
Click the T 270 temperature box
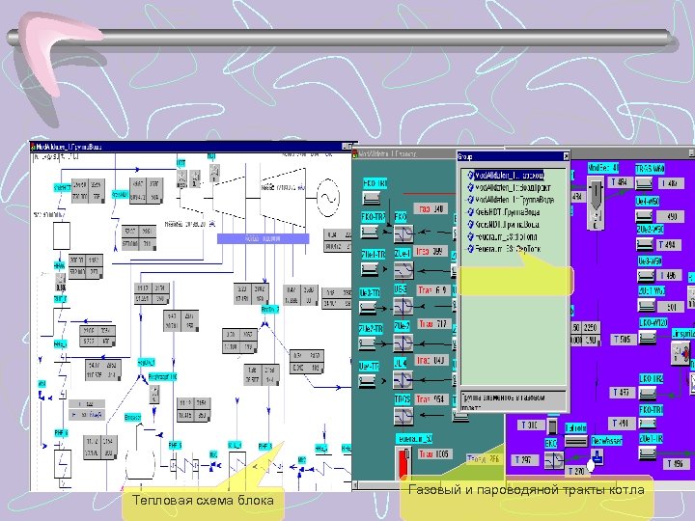576,472
